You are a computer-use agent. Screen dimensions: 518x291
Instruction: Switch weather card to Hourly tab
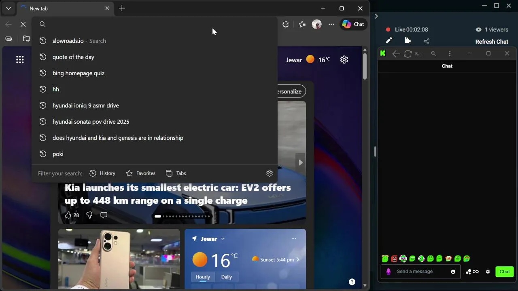pyautogui.click(x=203, y=277)
